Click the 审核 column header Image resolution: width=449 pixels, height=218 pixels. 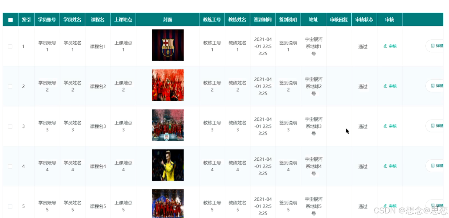(x=390, y=20)
